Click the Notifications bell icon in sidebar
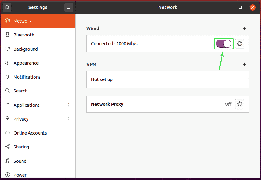 [7, 77]
